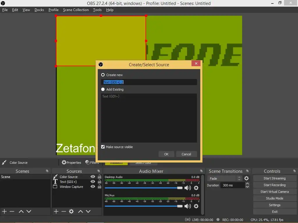Click into the source name input field

pos(149,82)
